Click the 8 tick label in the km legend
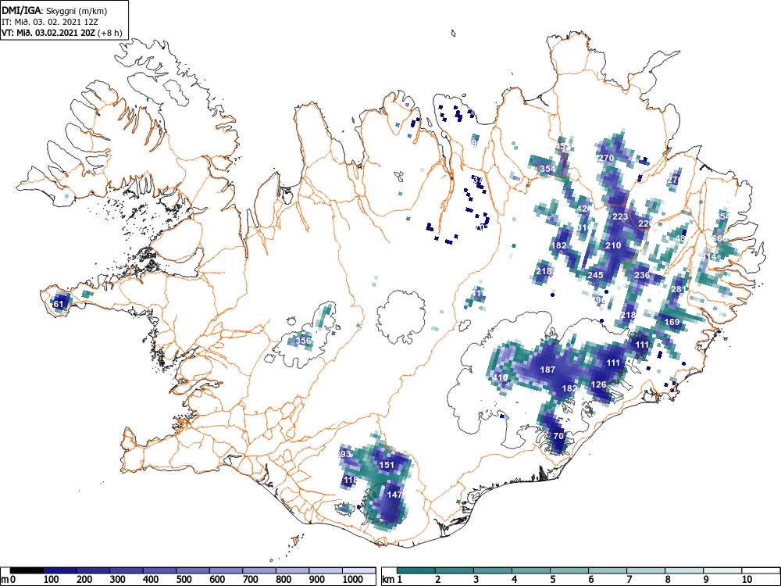The width and height of the screenshot is (781, 586). point(668,579)
